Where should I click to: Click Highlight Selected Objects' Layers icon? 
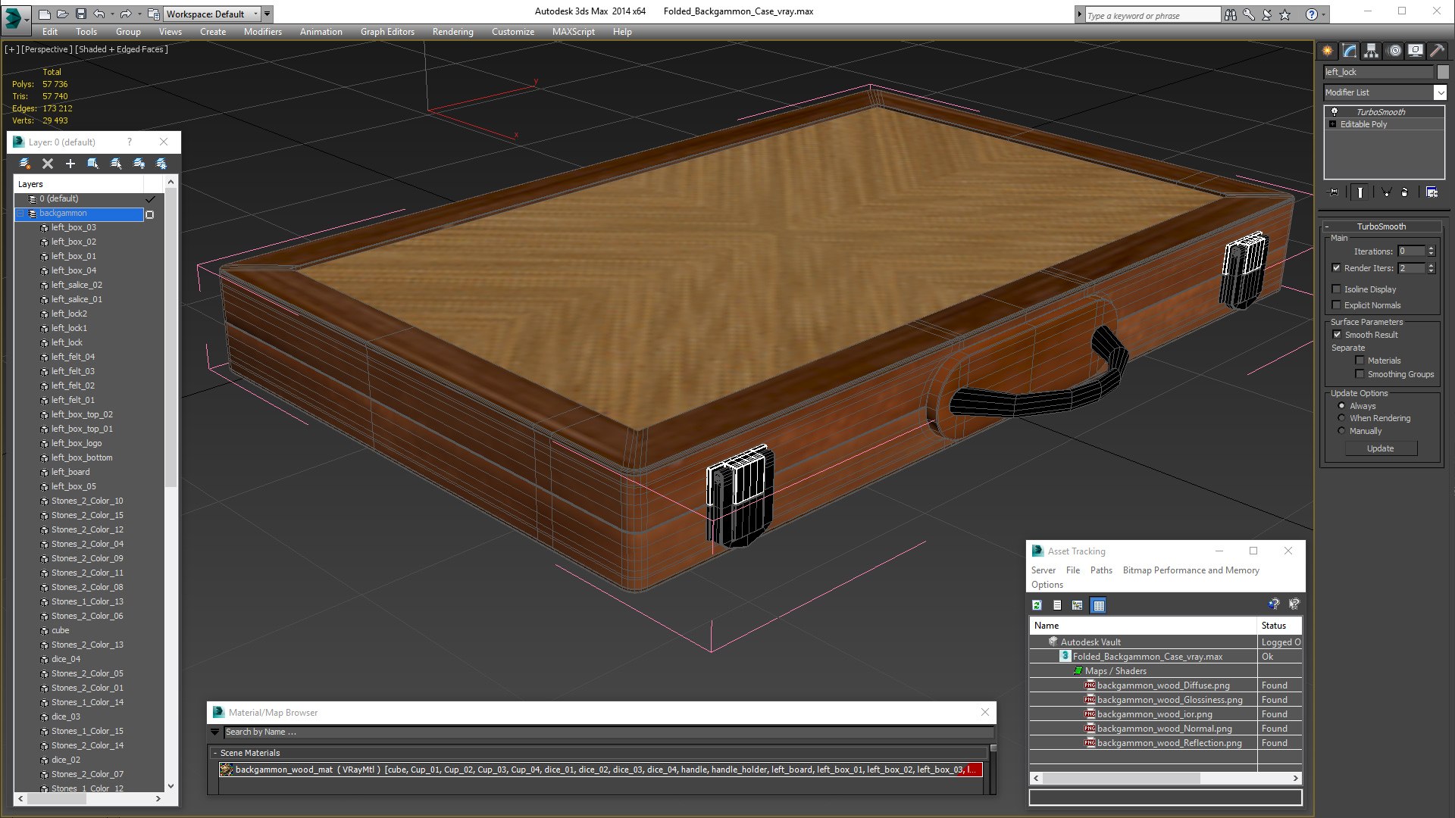tap(116, 164)
